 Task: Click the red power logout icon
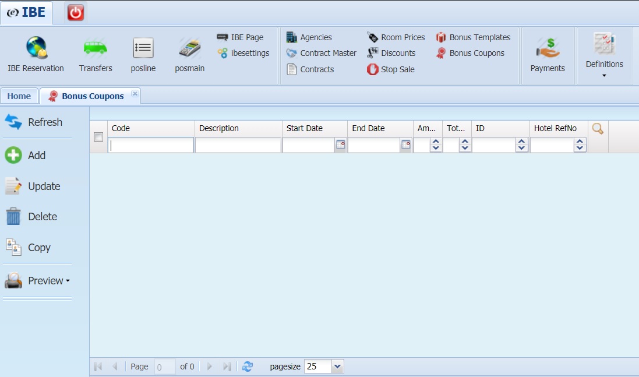click(x=75, y=13)
